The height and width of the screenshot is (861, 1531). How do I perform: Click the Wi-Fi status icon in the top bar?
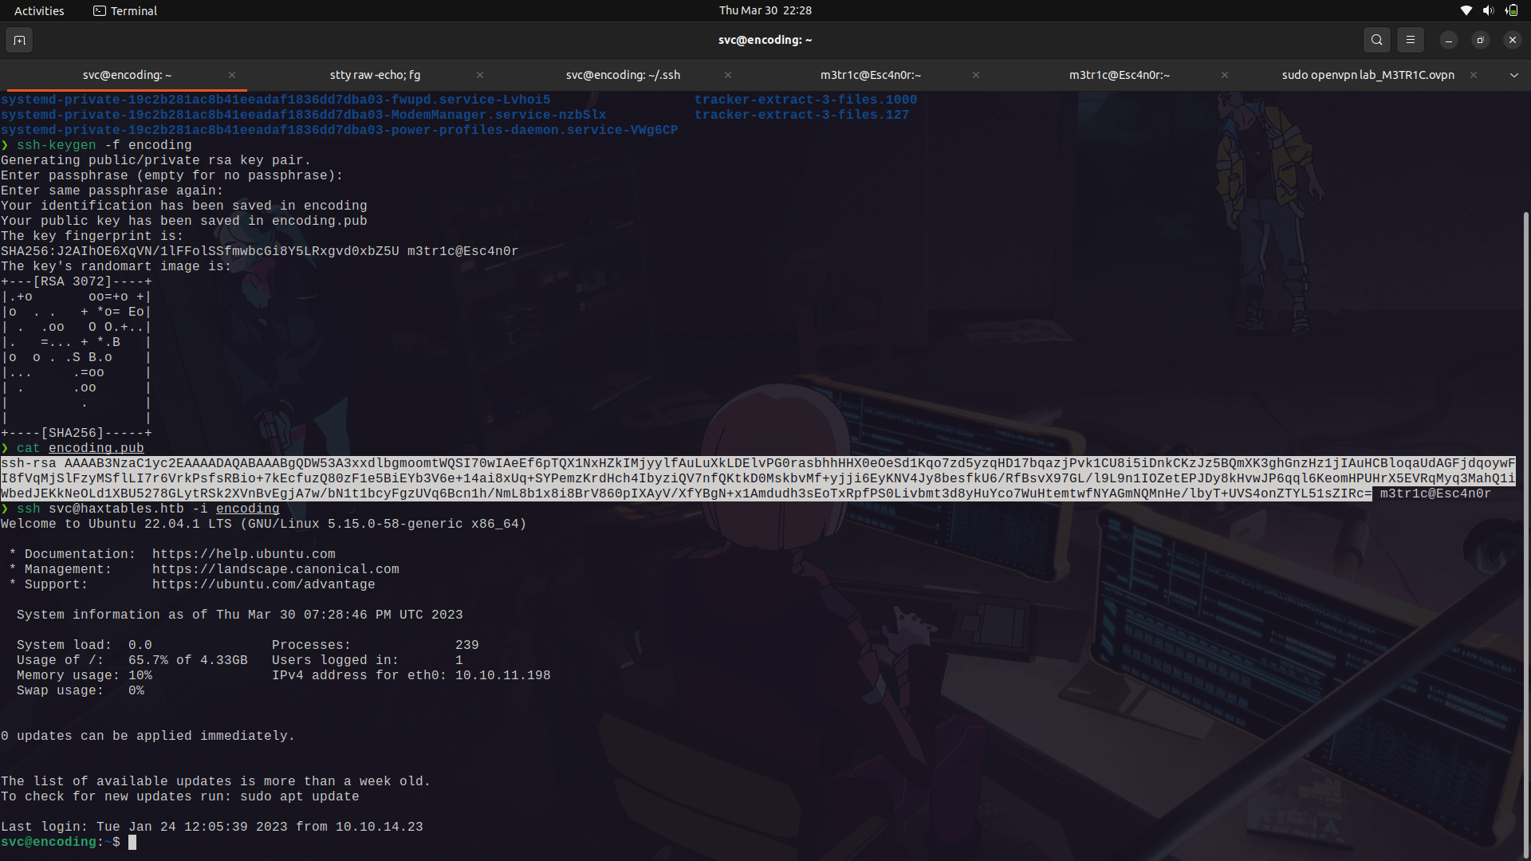click(1466, 10)
